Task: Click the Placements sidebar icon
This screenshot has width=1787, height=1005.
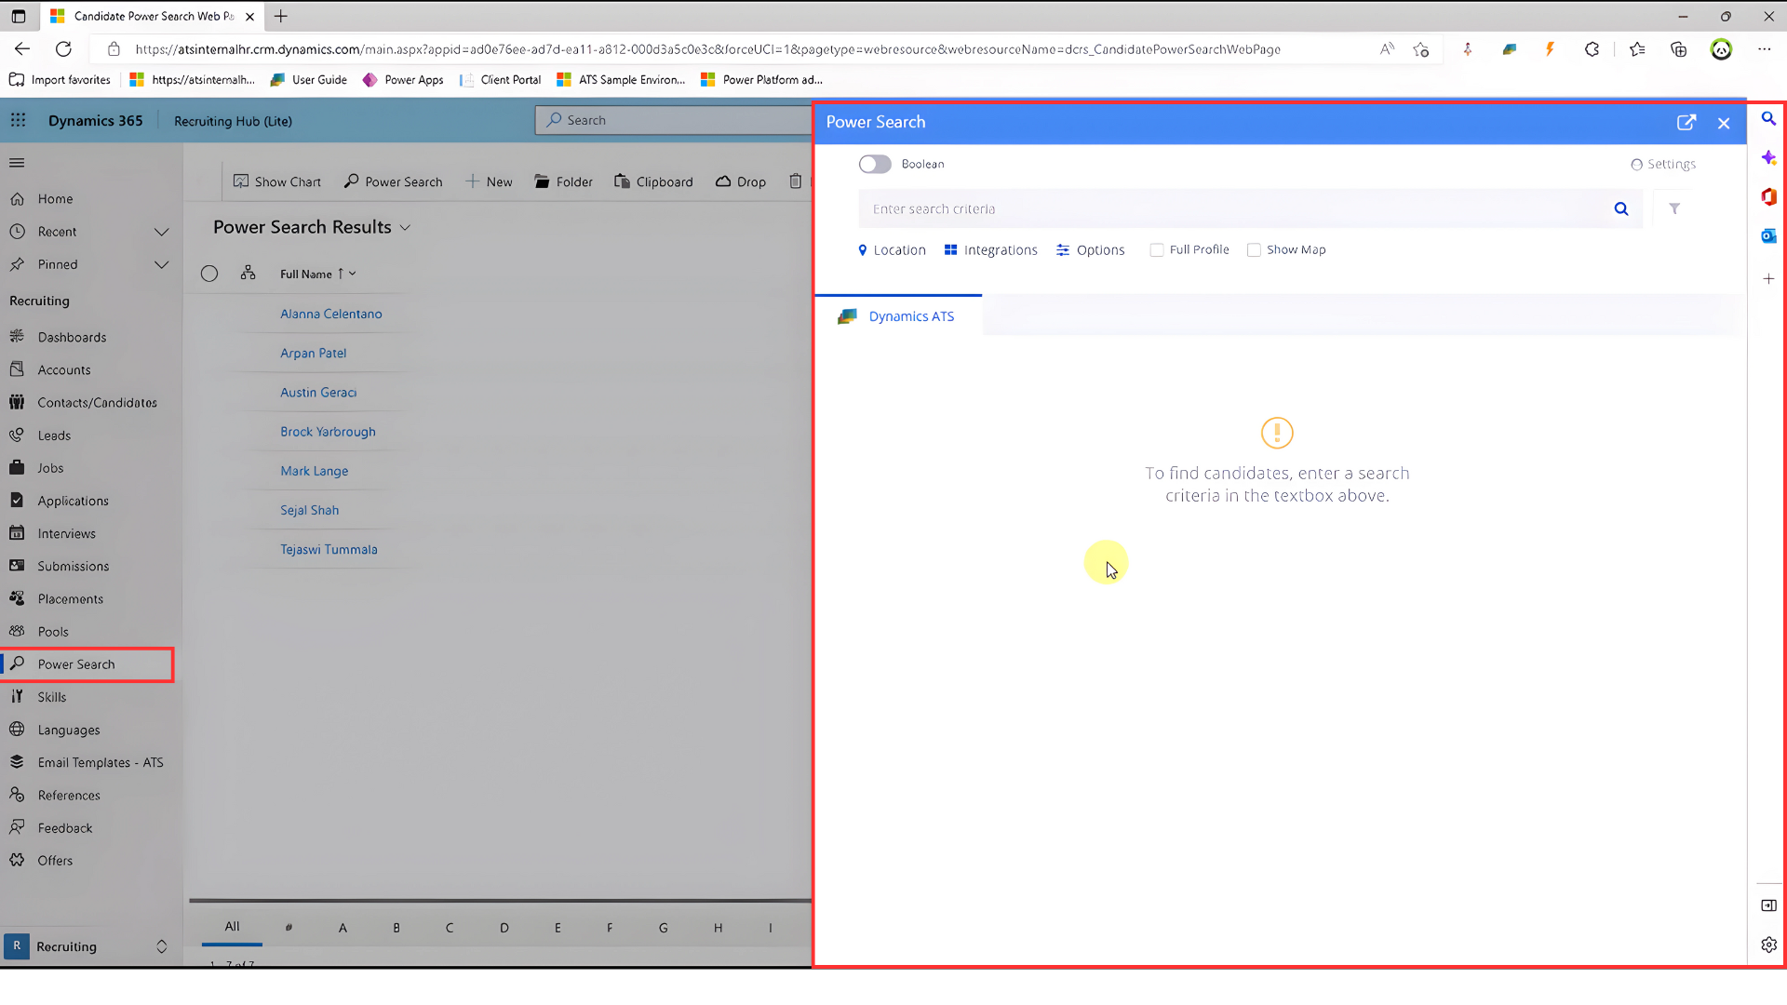Action: [x=17, y=598]
